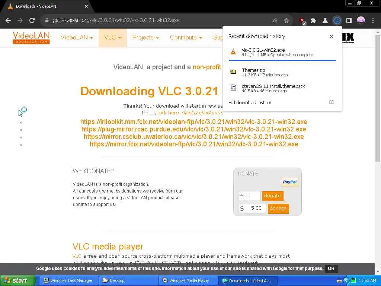Screen dimensions: 381x286
Task: Open Themes.zip in download history
Action: (282, 72)
